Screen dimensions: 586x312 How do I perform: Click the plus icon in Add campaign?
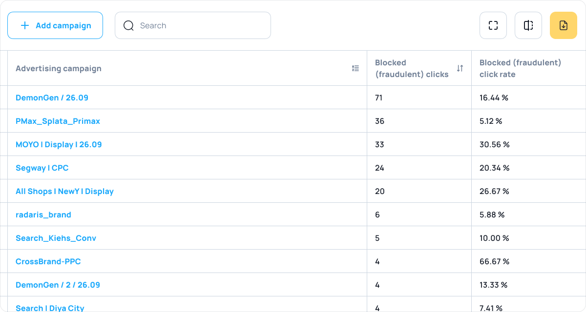pos(25,25)
